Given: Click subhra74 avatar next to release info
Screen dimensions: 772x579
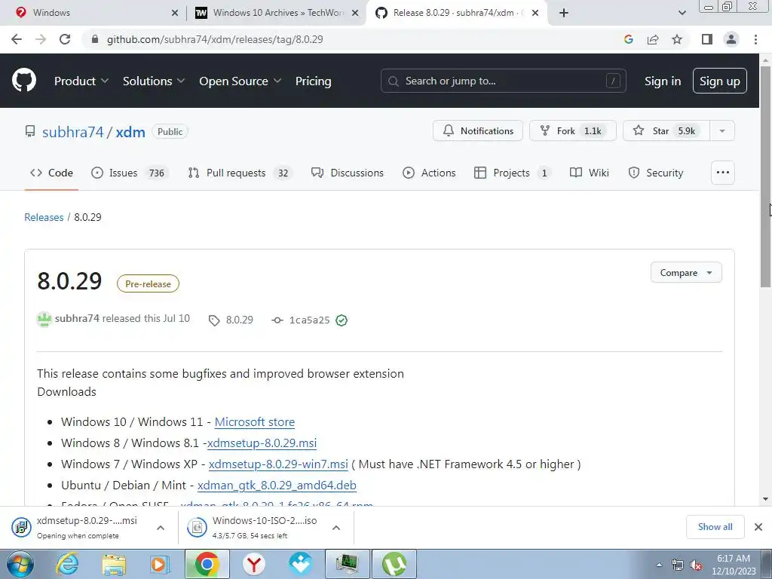Looking at the screenshot, I should point(44,320).
